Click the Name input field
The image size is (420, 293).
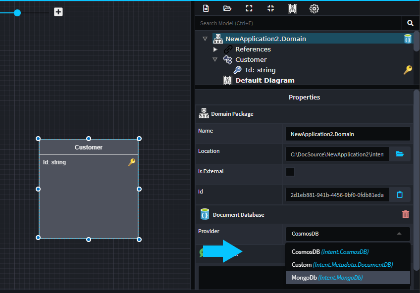[x=348, y=134]
